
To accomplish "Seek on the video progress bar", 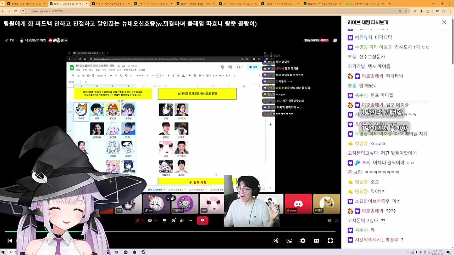I will [170, 232].
